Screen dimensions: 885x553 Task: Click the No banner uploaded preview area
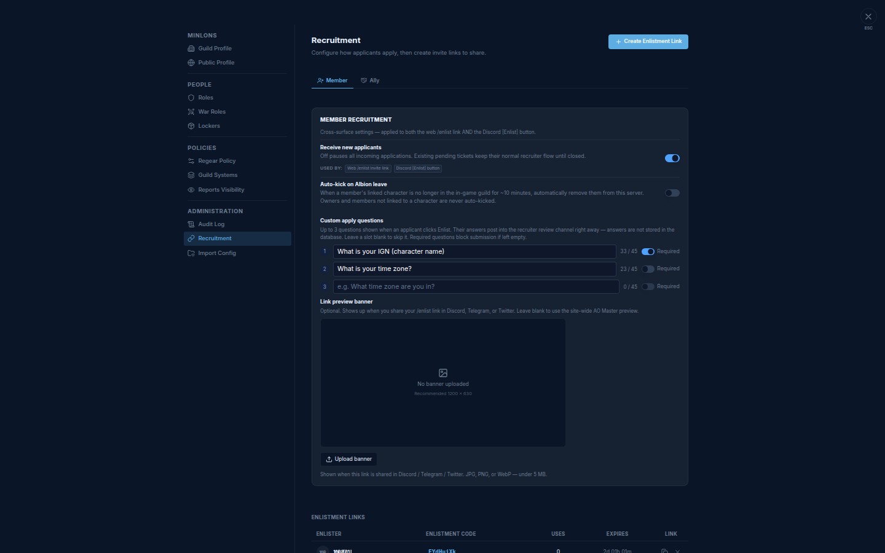click(442, 383)
